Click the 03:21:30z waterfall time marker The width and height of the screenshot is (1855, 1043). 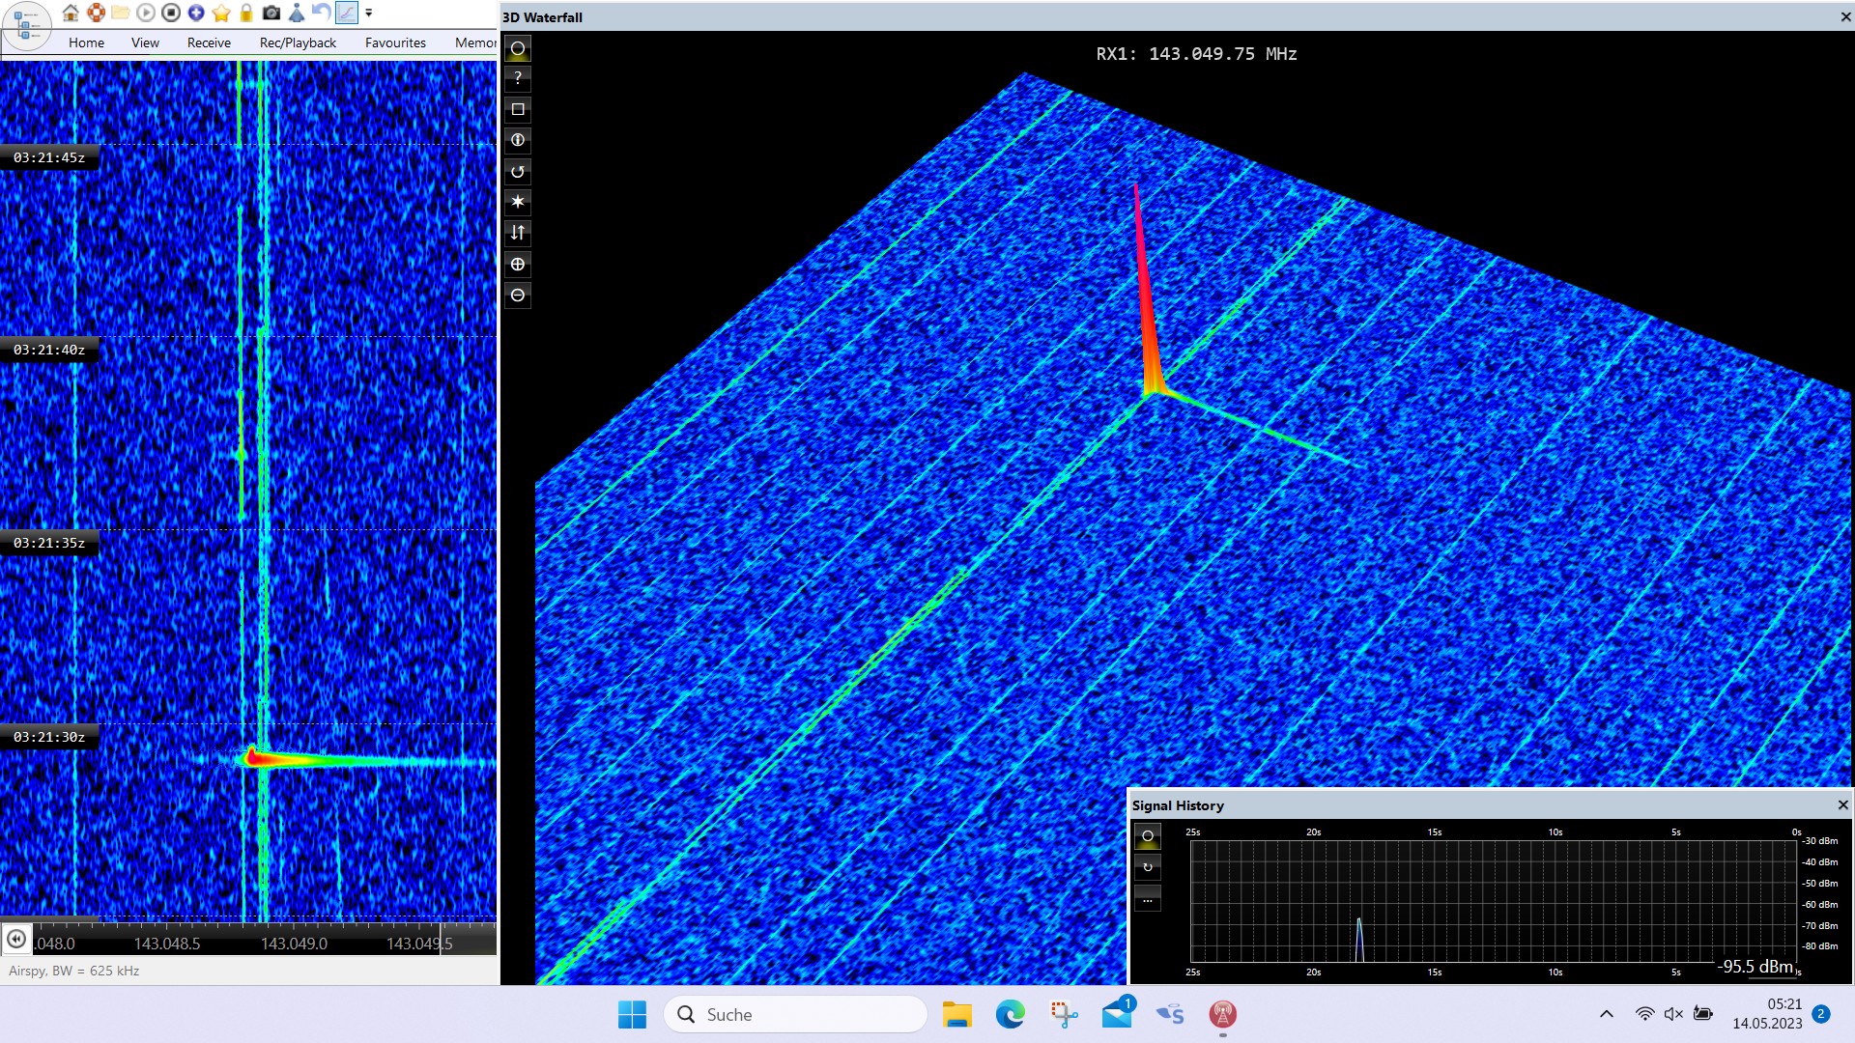tap(49, 737)
